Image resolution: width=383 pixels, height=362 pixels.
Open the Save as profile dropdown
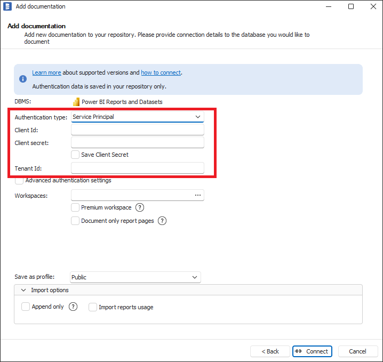tap(135, 277)
